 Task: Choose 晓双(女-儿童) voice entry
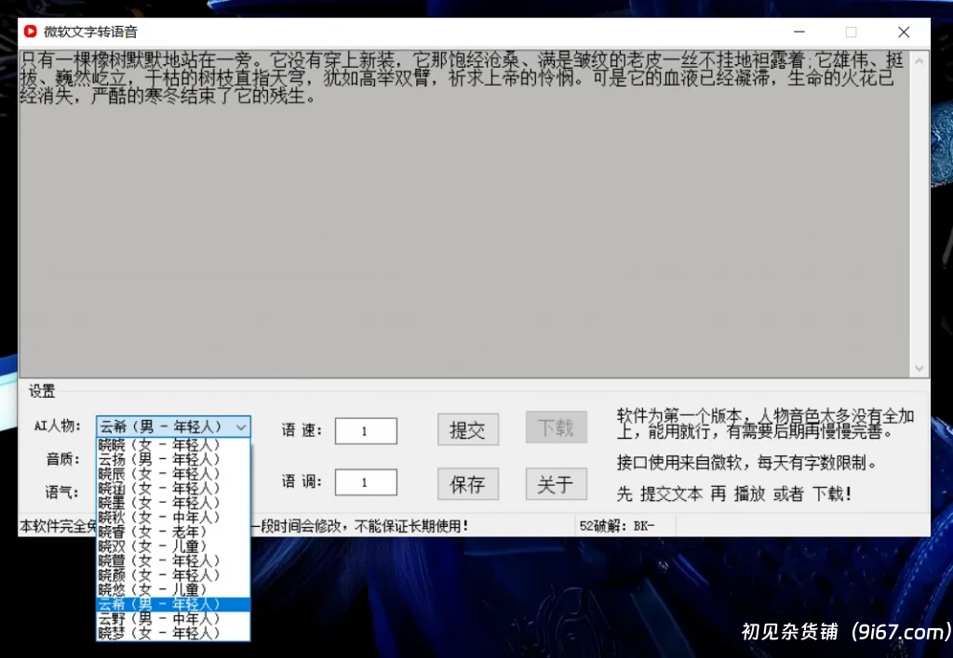pos(173,546)
